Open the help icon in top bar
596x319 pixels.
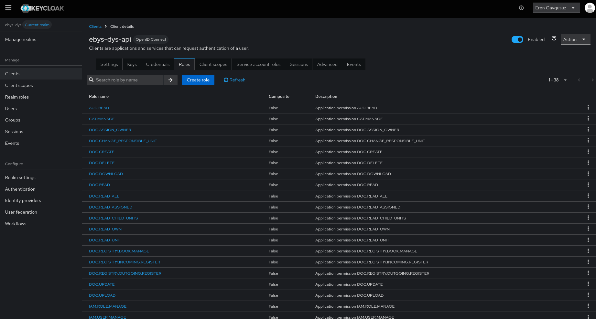point(521,8)
